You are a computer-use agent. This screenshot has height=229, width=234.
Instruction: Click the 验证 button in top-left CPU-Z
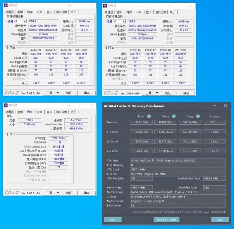[x=70, y=93]
